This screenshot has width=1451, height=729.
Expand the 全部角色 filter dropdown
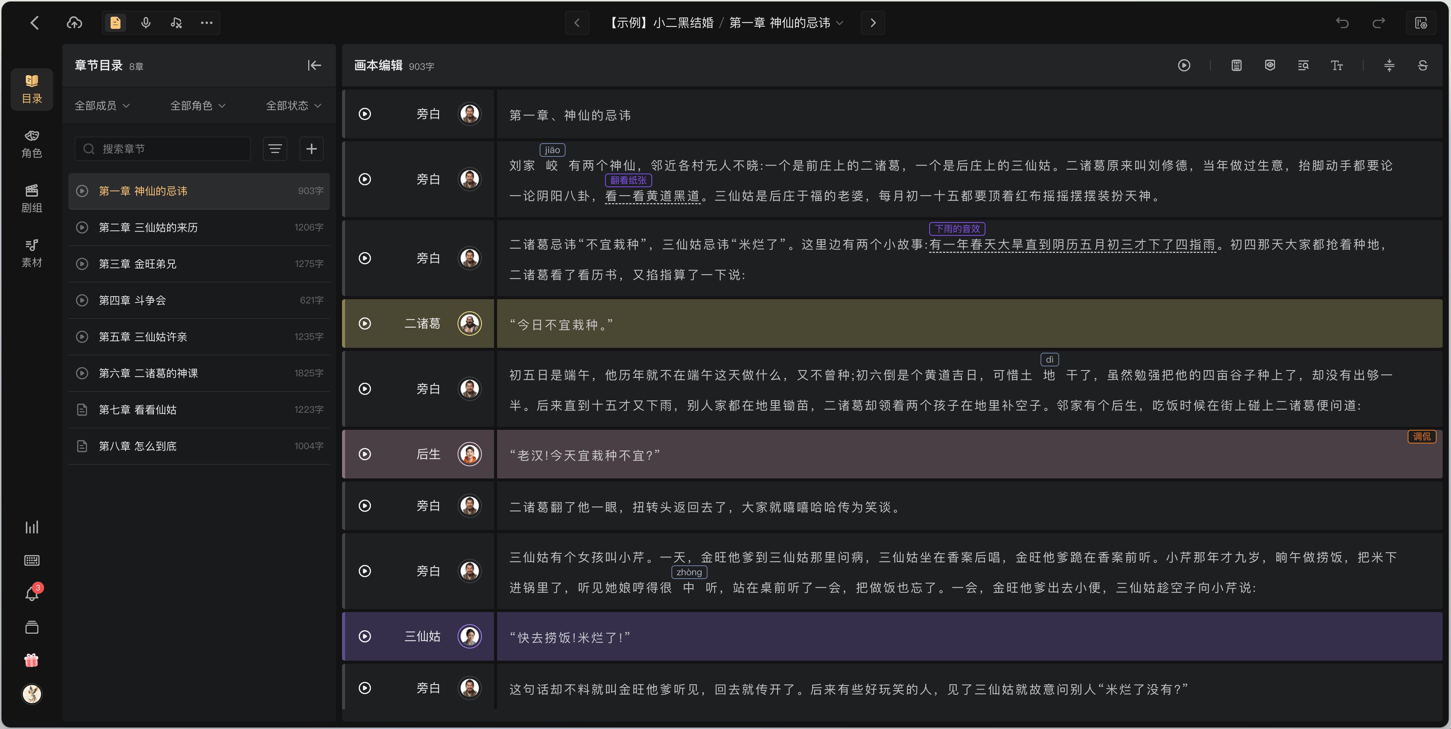click(198, 105)
